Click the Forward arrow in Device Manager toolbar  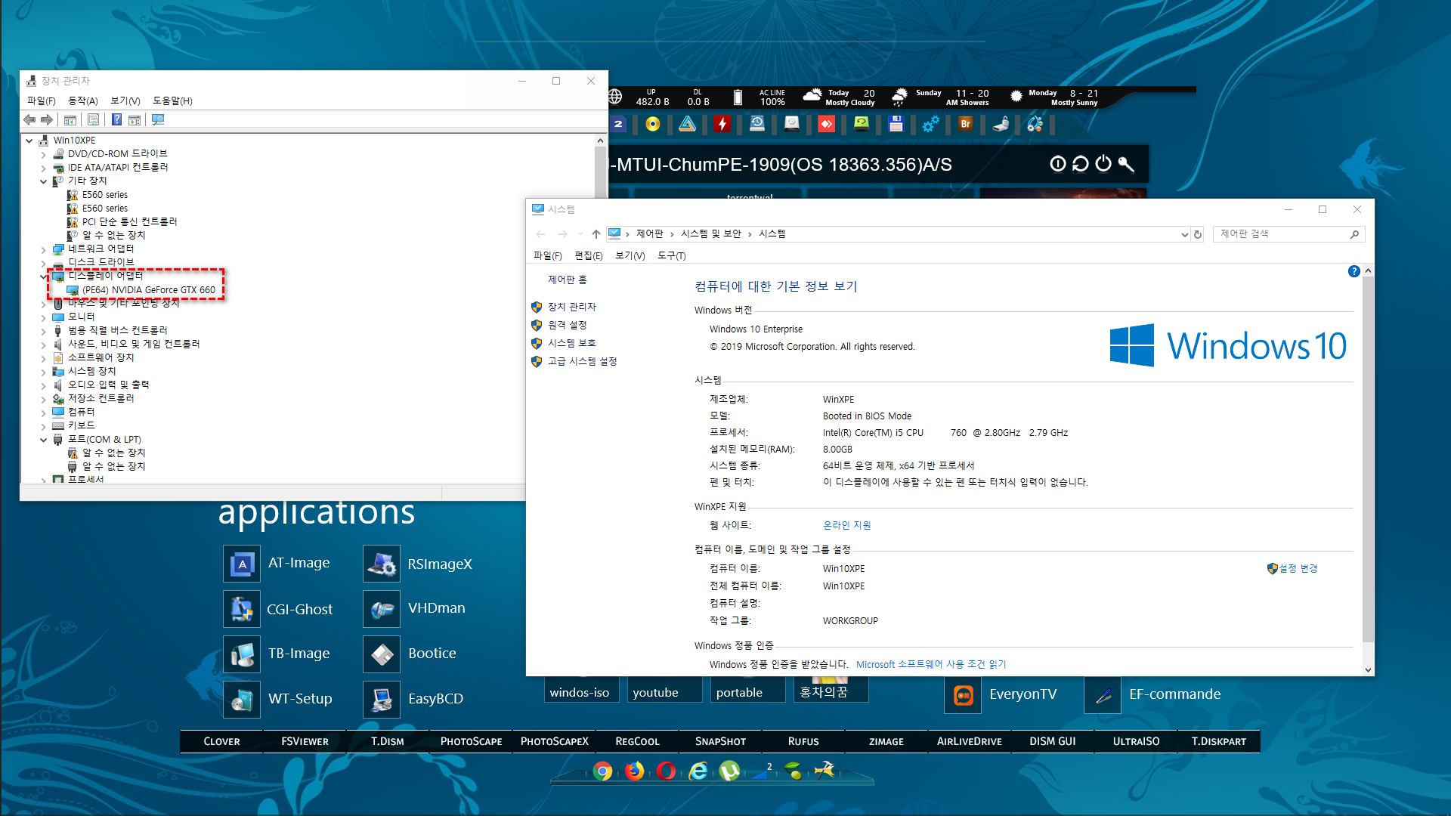(47, 119)
